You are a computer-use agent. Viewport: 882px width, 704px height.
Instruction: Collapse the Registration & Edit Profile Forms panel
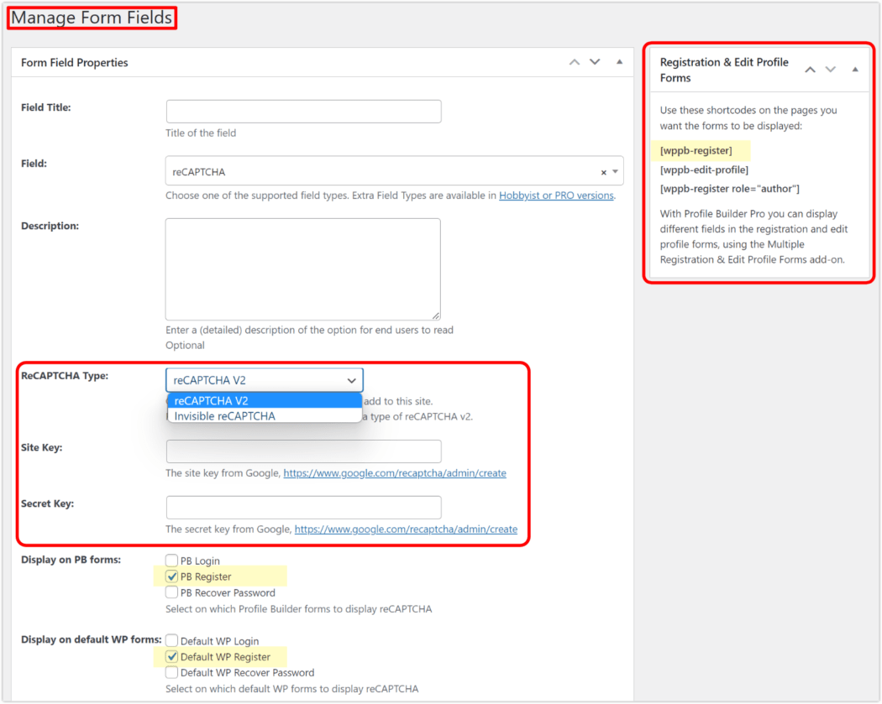(853, 70)
